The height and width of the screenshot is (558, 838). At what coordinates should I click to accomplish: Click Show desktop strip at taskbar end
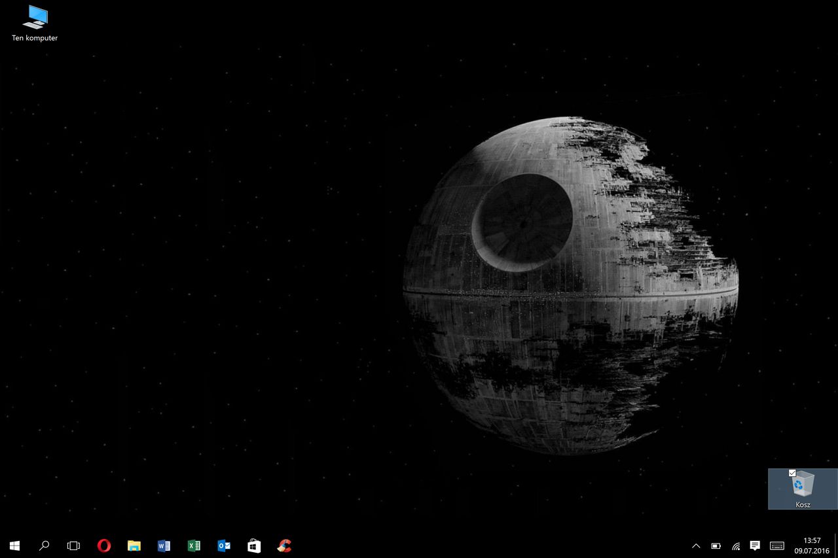pyautogui.click(x=836, y=546)
